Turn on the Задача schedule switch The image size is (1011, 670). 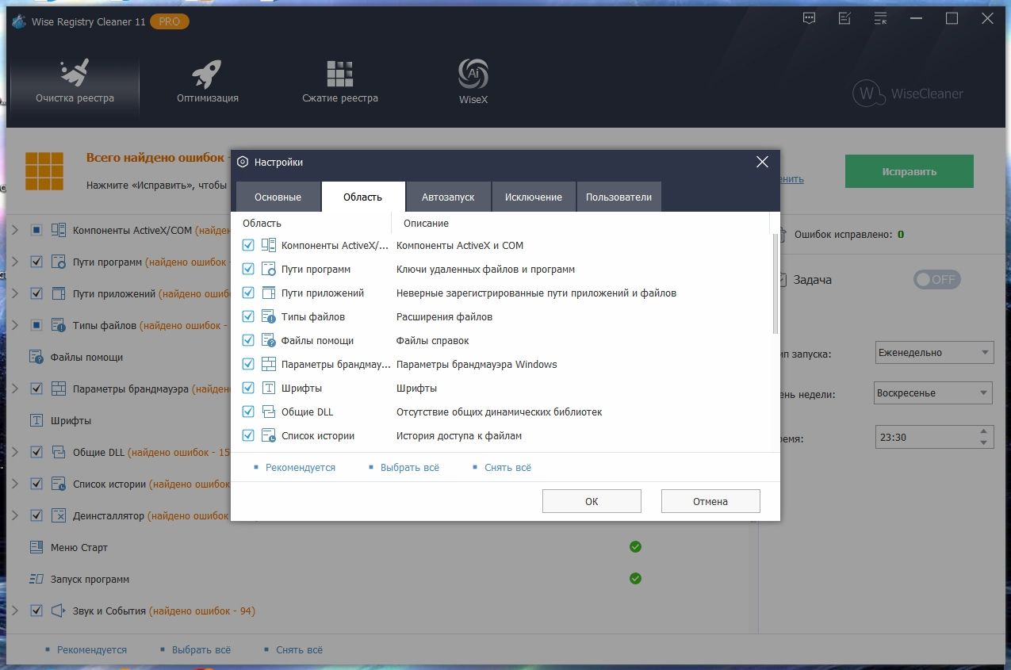tap(936, 279)
